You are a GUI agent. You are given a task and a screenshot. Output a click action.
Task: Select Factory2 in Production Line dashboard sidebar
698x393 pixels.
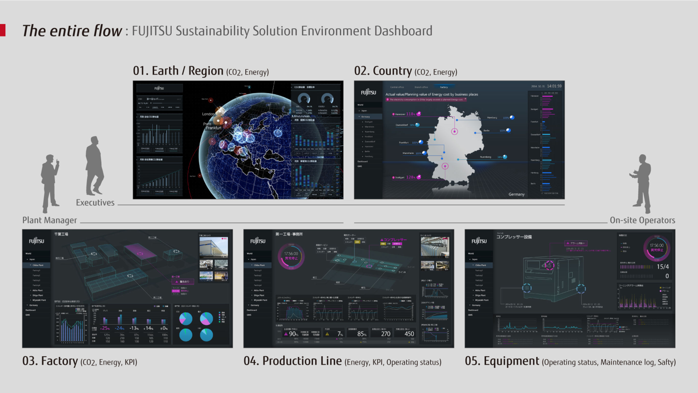pyautogui.click(x=258, y=275)
